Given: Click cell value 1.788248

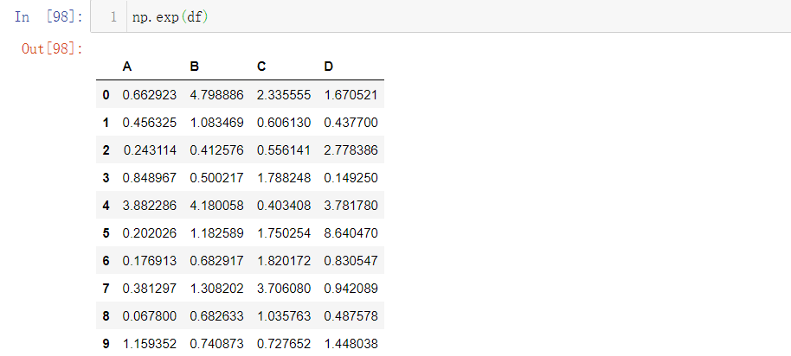Looking at the screenshot, I should 284,178.
